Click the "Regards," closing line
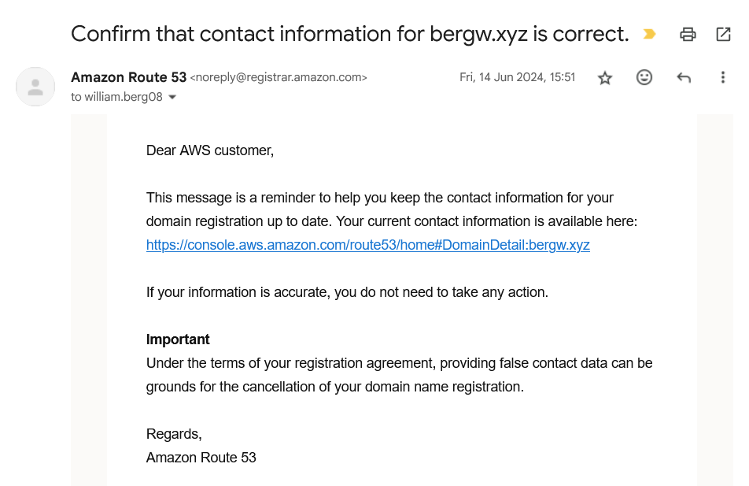 pyautogui.click(x=174, y=434)
